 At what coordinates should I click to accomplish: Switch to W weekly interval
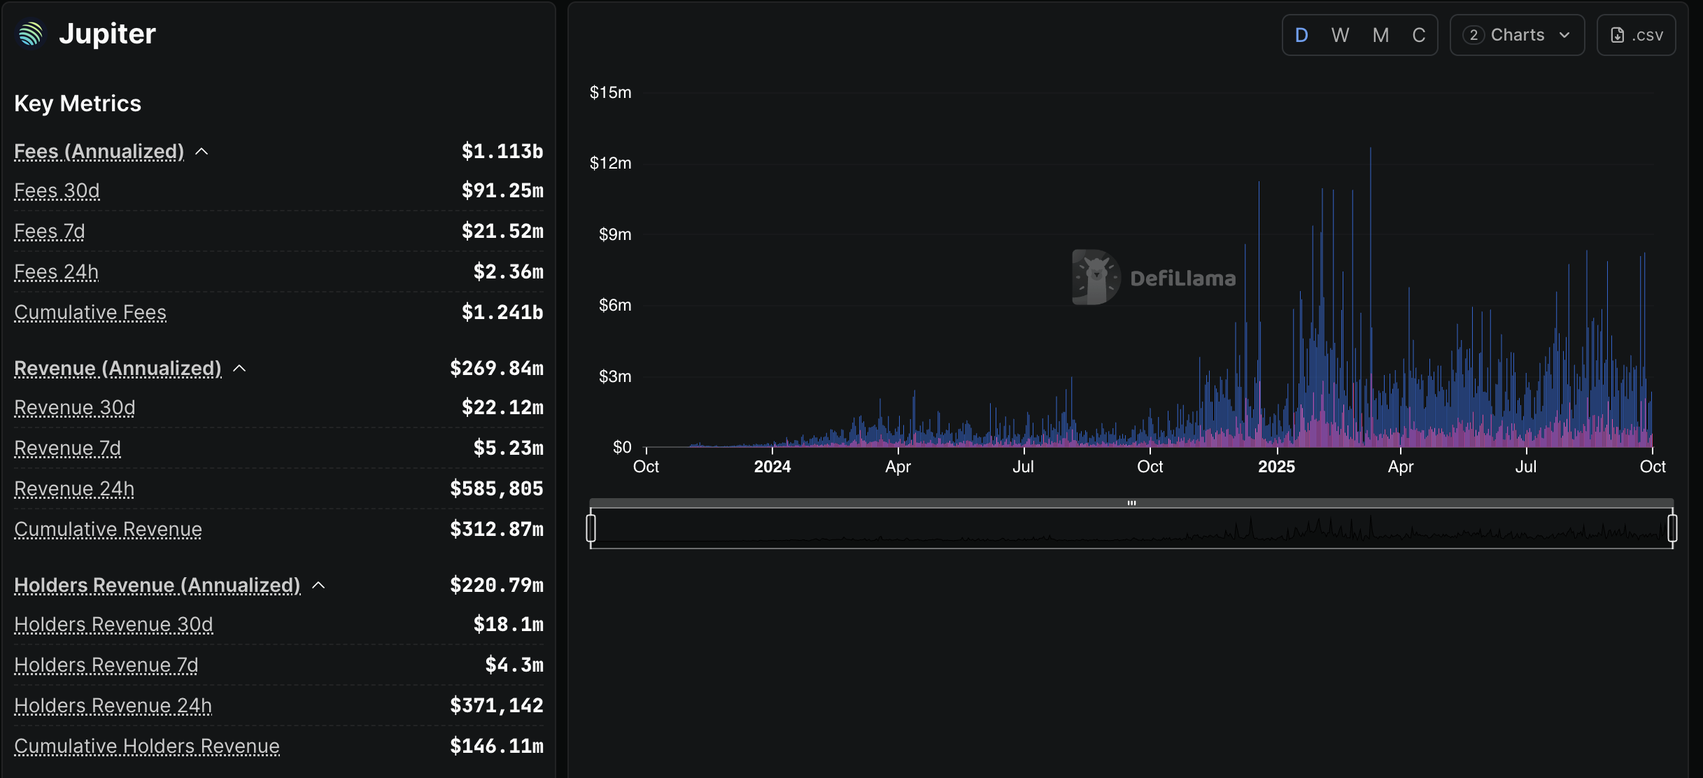click(x=1340, y=34)
